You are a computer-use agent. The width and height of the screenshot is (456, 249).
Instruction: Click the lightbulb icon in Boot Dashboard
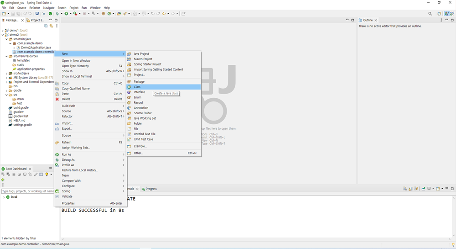click(x=47, y=175)
